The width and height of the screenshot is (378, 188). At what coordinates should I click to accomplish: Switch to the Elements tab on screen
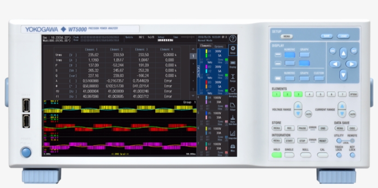click(x=206, y=46)
